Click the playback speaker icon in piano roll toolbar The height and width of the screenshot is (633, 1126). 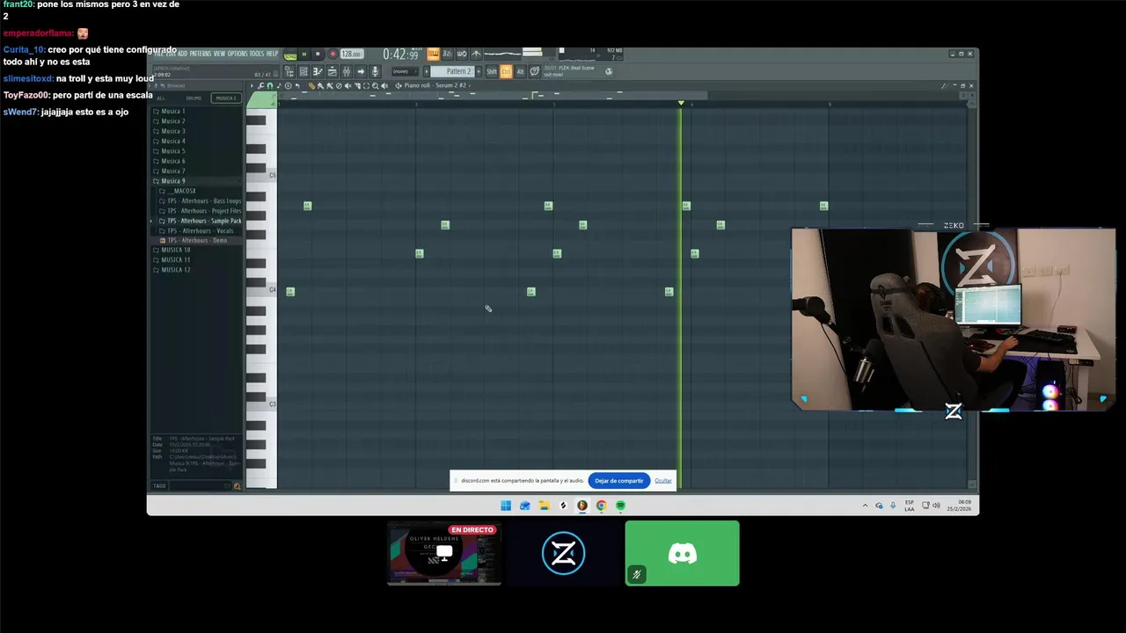(384, 85)
